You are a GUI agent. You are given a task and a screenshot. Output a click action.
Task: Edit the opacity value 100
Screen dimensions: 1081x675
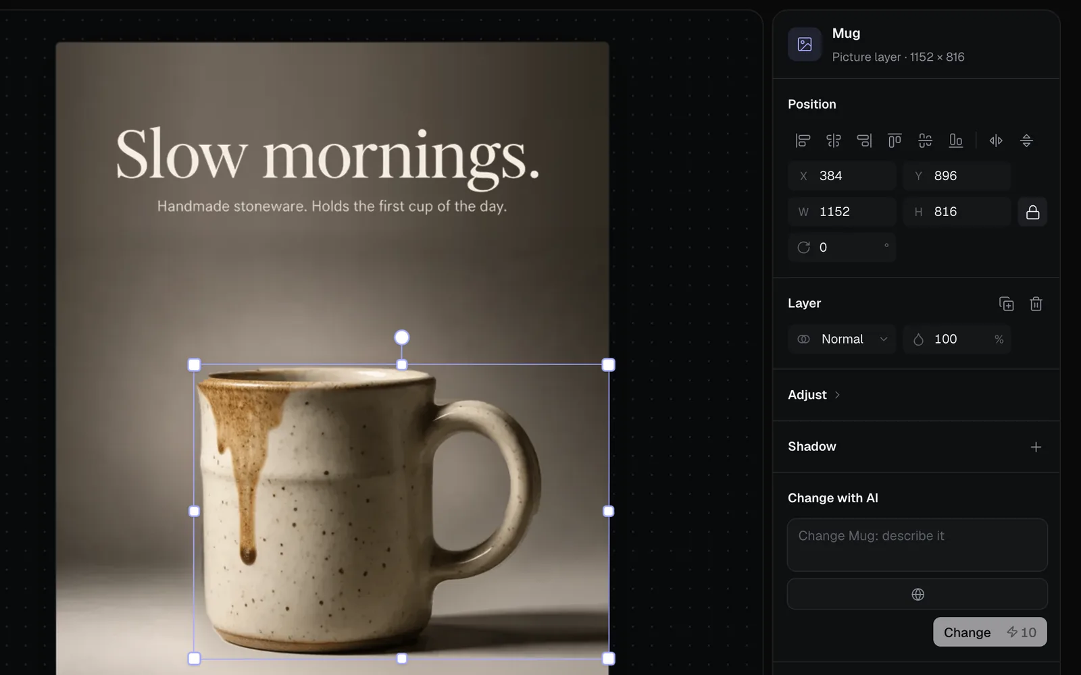click(x=957, y=339)
